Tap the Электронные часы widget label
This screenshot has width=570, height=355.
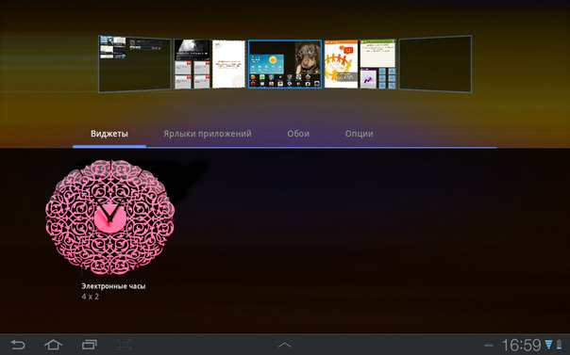pos(113,286)
